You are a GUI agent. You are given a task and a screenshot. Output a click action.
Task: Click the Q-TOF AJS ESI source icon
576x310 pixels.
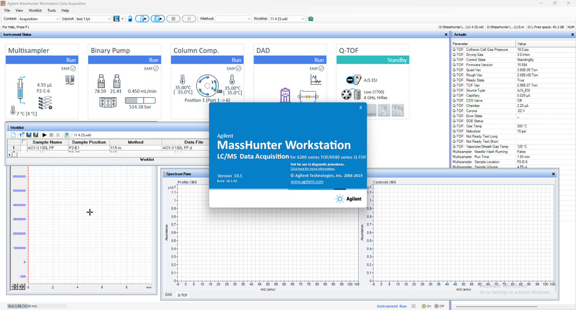pos(354,80)
